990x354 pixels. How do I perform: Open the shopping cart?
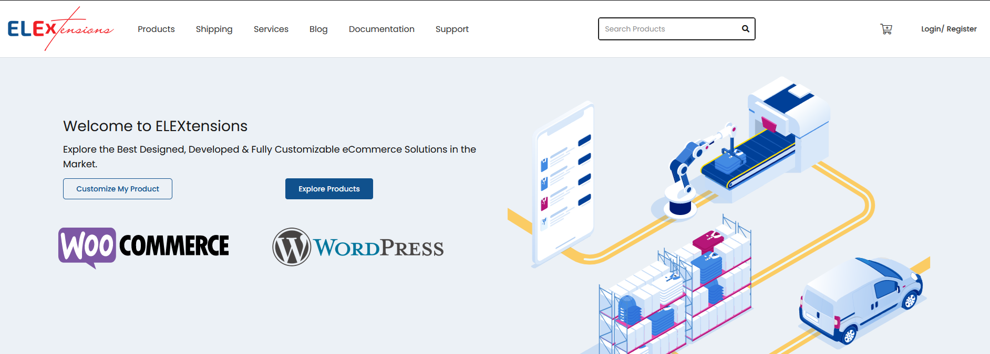(886, 29)
